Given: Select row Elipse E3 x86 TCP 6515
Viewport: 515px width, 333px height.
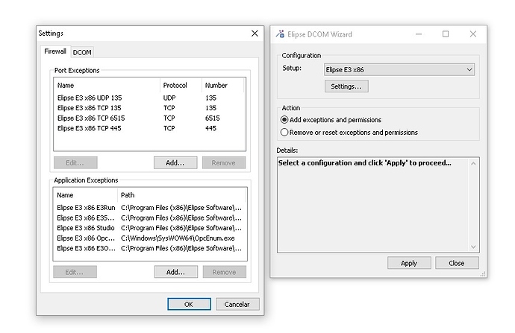Looking at the screenshot, I should tap(149, 118).
